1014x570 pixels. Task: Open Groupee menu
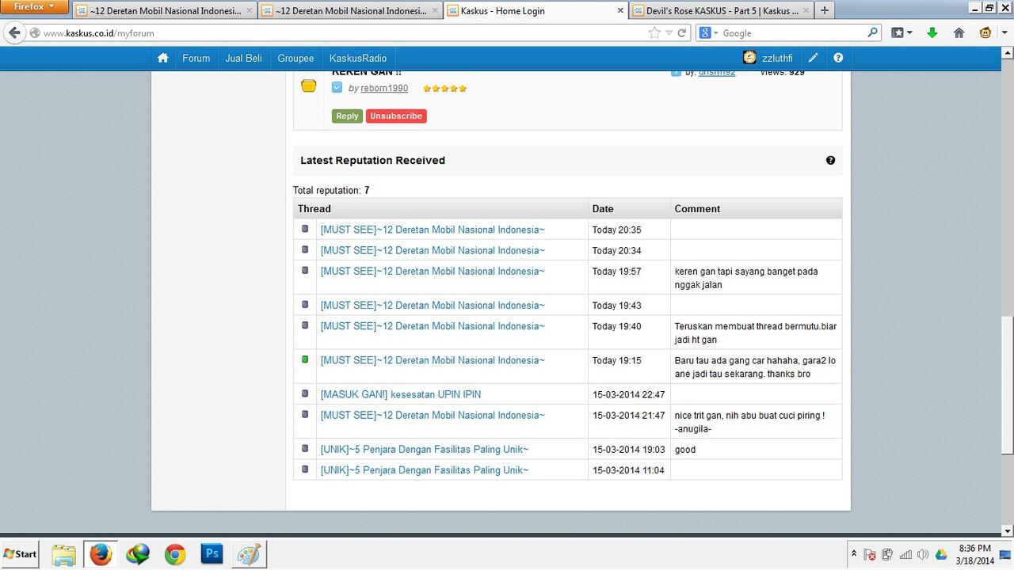pyautogui.click(x=295, y=58)
